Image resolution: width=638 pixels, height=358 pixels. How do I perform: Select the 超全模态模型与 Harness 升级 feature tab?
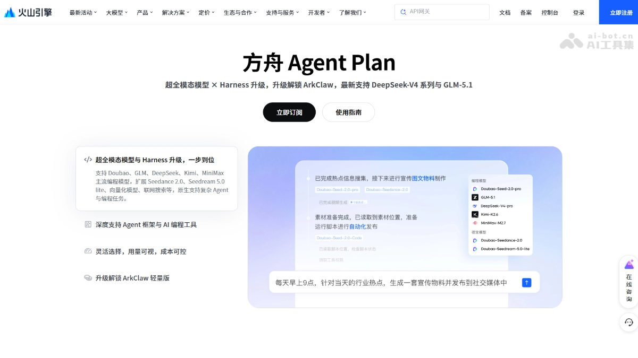coord(157,178)
